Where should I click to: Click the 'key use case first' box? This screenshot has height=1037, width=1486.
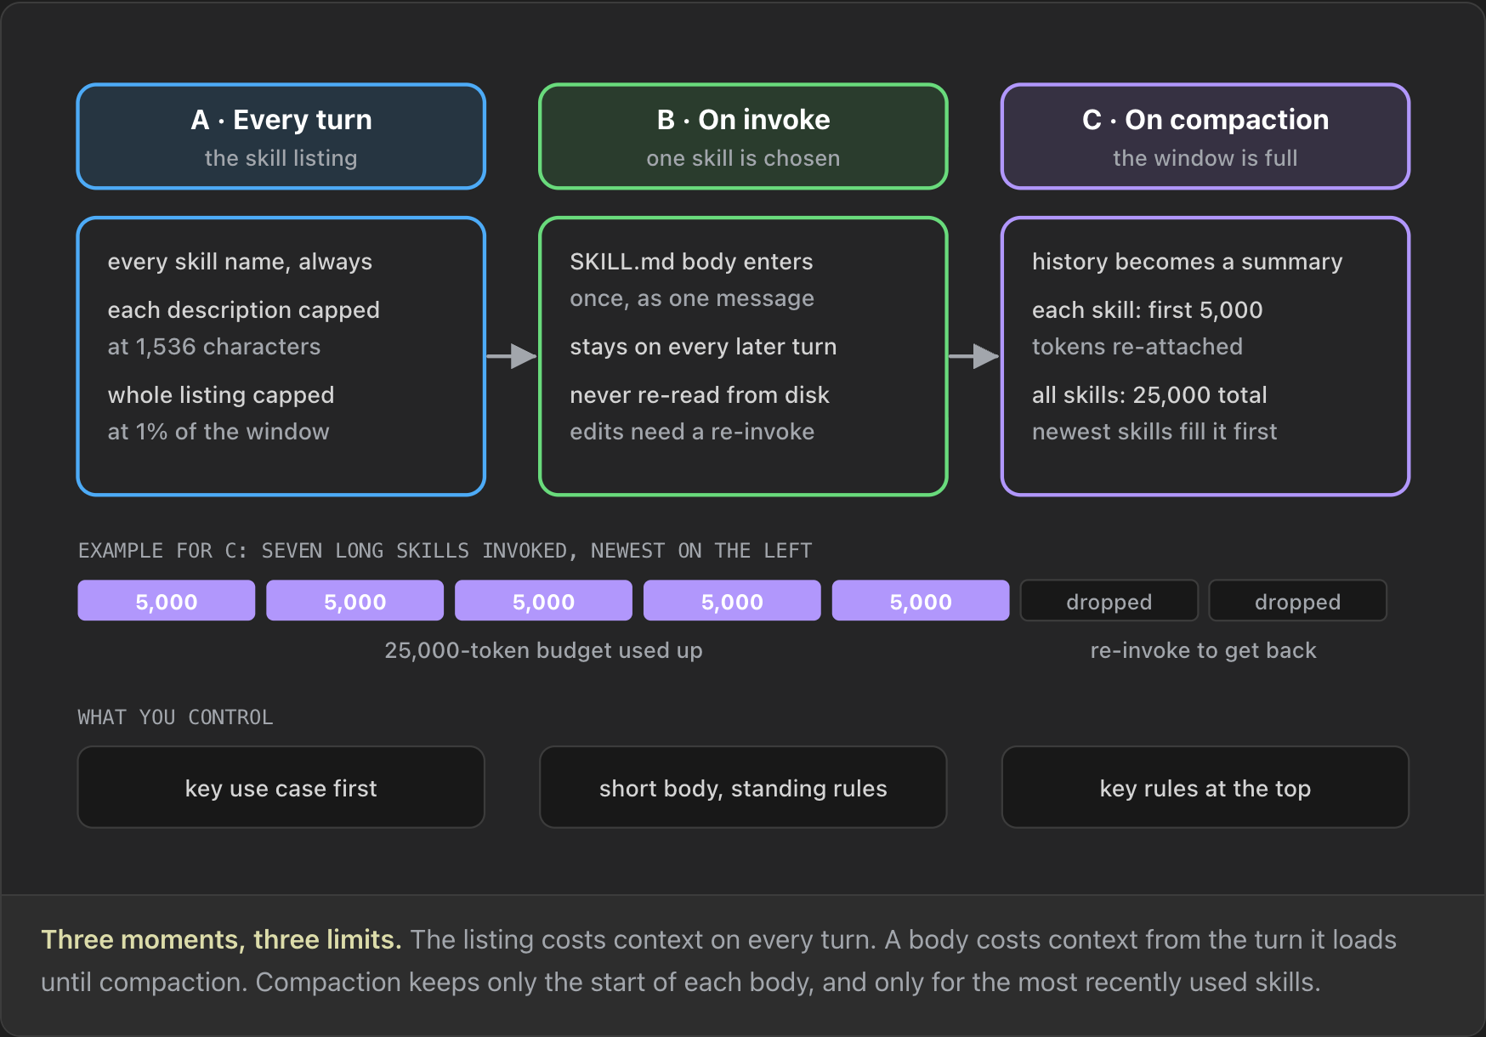tap(281, 787)
